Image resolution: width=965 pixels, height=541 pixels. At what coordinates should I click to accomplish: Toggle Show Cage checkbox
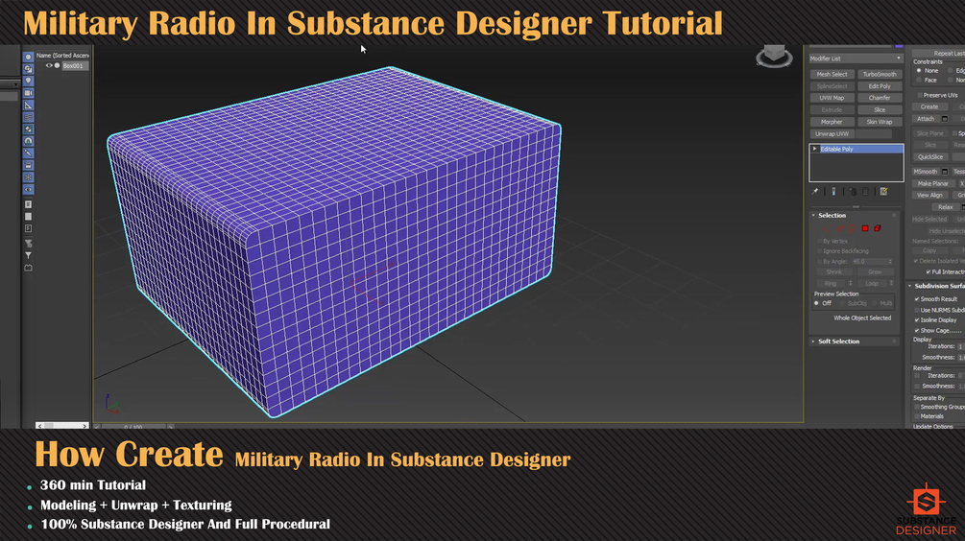(917, 331)
